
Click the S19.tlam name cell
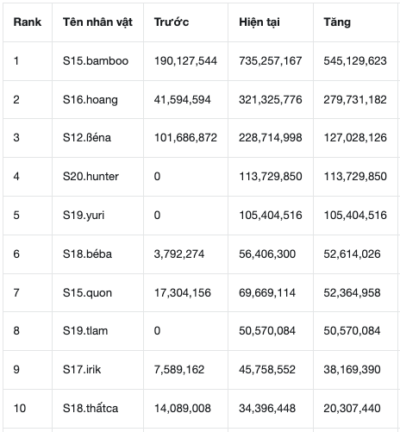[97, 331]
